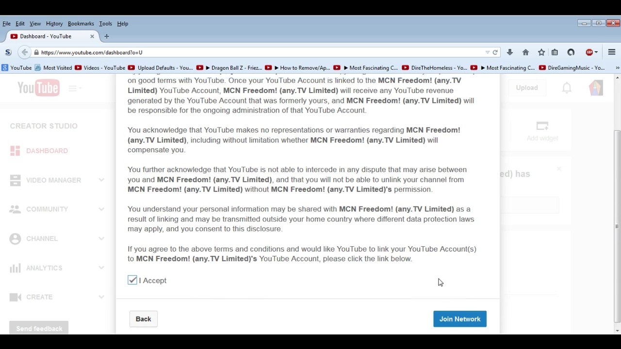621x349 pixels.
Task: Click the channel avatar icon top right
Action: pyautogui.click(x=596, y=88)
